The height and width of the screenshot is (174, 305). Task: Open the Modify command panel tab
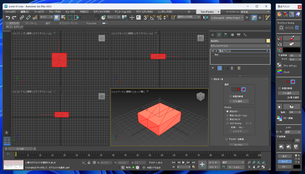point(219,35)
